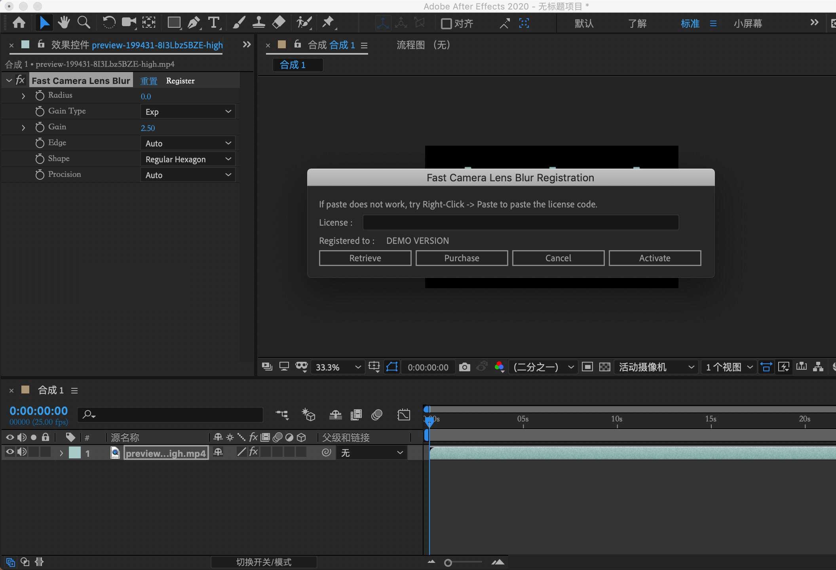Open the 33.3% magnification dropdown
The height and width of the screenshot is (570, 836).
click(x=337, y=367)
